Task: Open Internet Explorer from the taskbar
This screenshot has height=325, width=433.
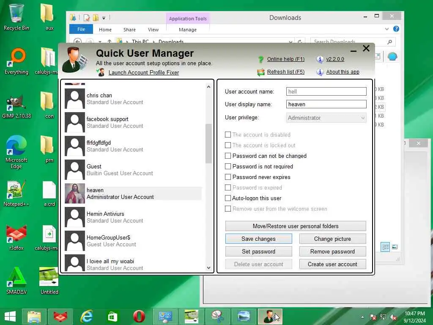Action: (87, 317)
